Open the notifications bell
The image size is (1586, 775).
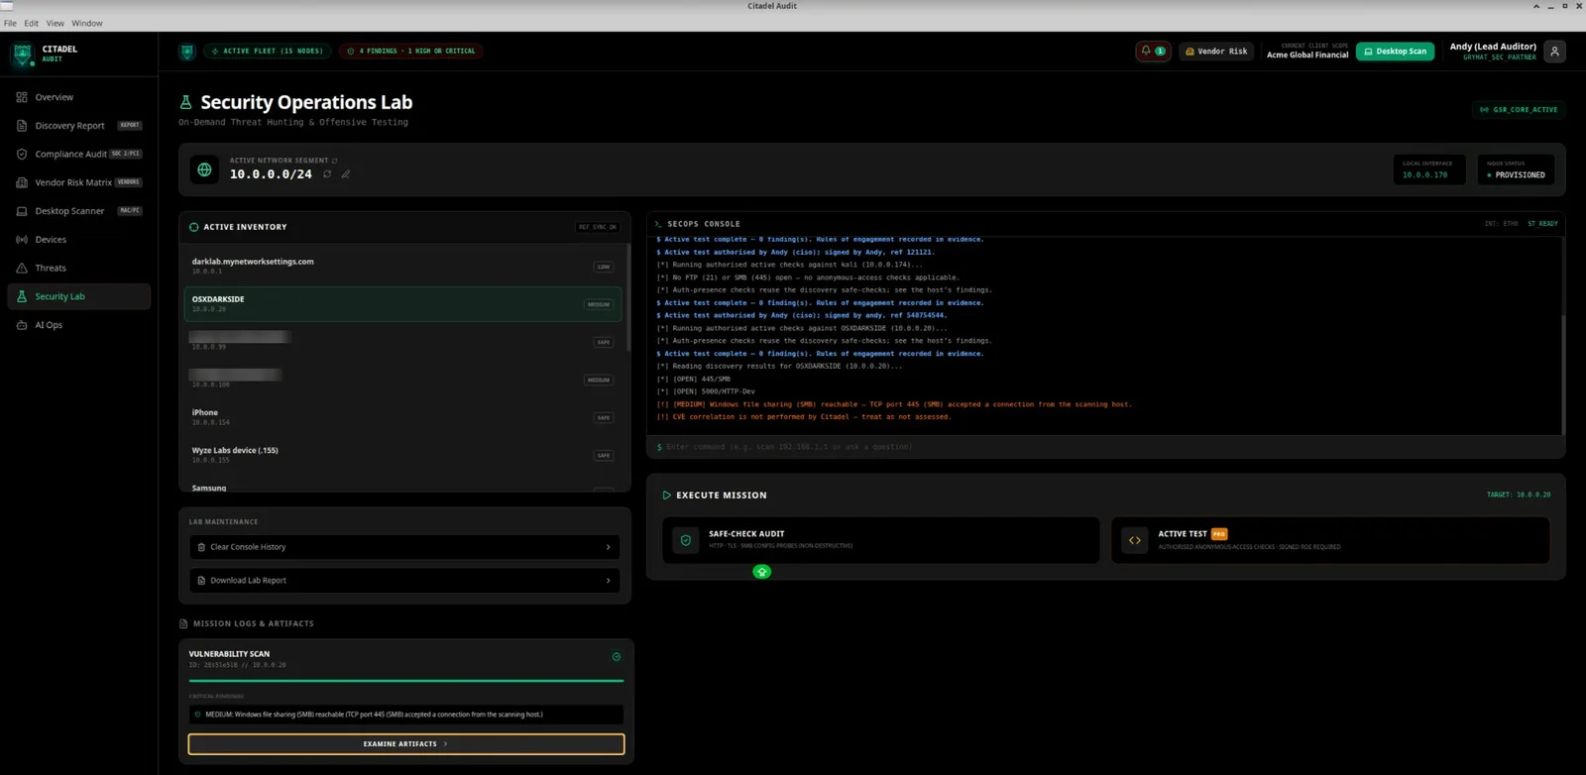click(x=1153, y=51)
